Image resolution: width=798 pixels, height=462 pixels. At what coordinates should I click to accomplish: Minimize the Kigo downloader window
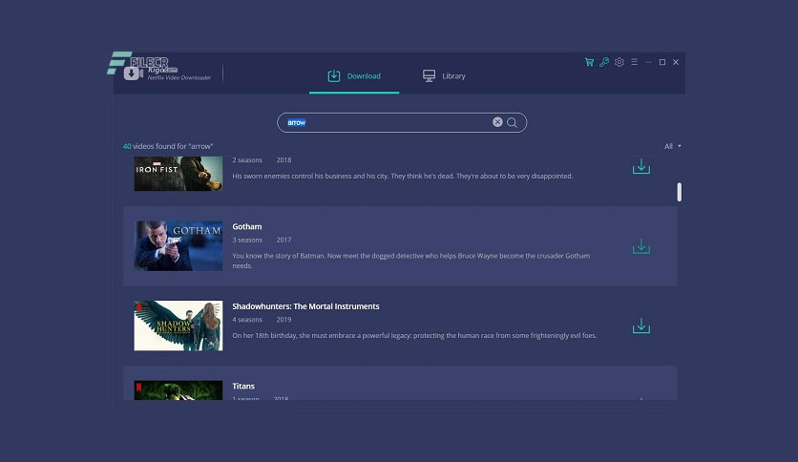pyautogui.click(x=648, y=62)
